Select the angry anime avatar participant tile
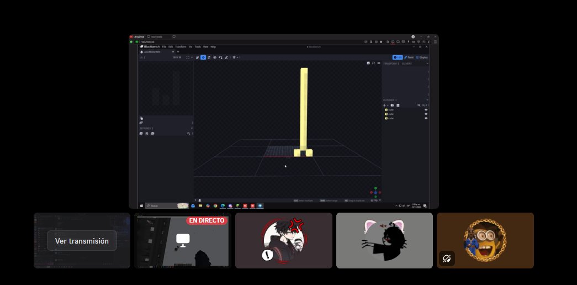Viewport: 577px width, 285px height. click(x=284, y=240)
